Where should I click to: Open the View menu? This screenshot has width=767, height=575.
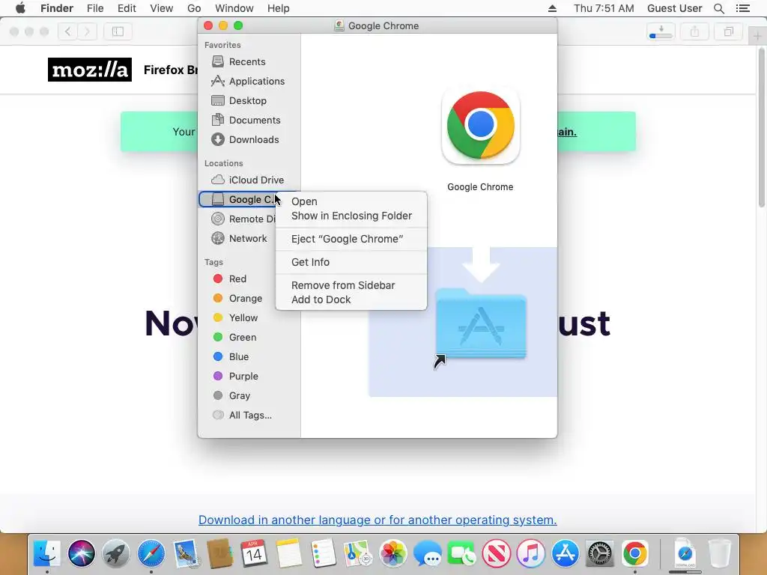[x=162, y=8]
